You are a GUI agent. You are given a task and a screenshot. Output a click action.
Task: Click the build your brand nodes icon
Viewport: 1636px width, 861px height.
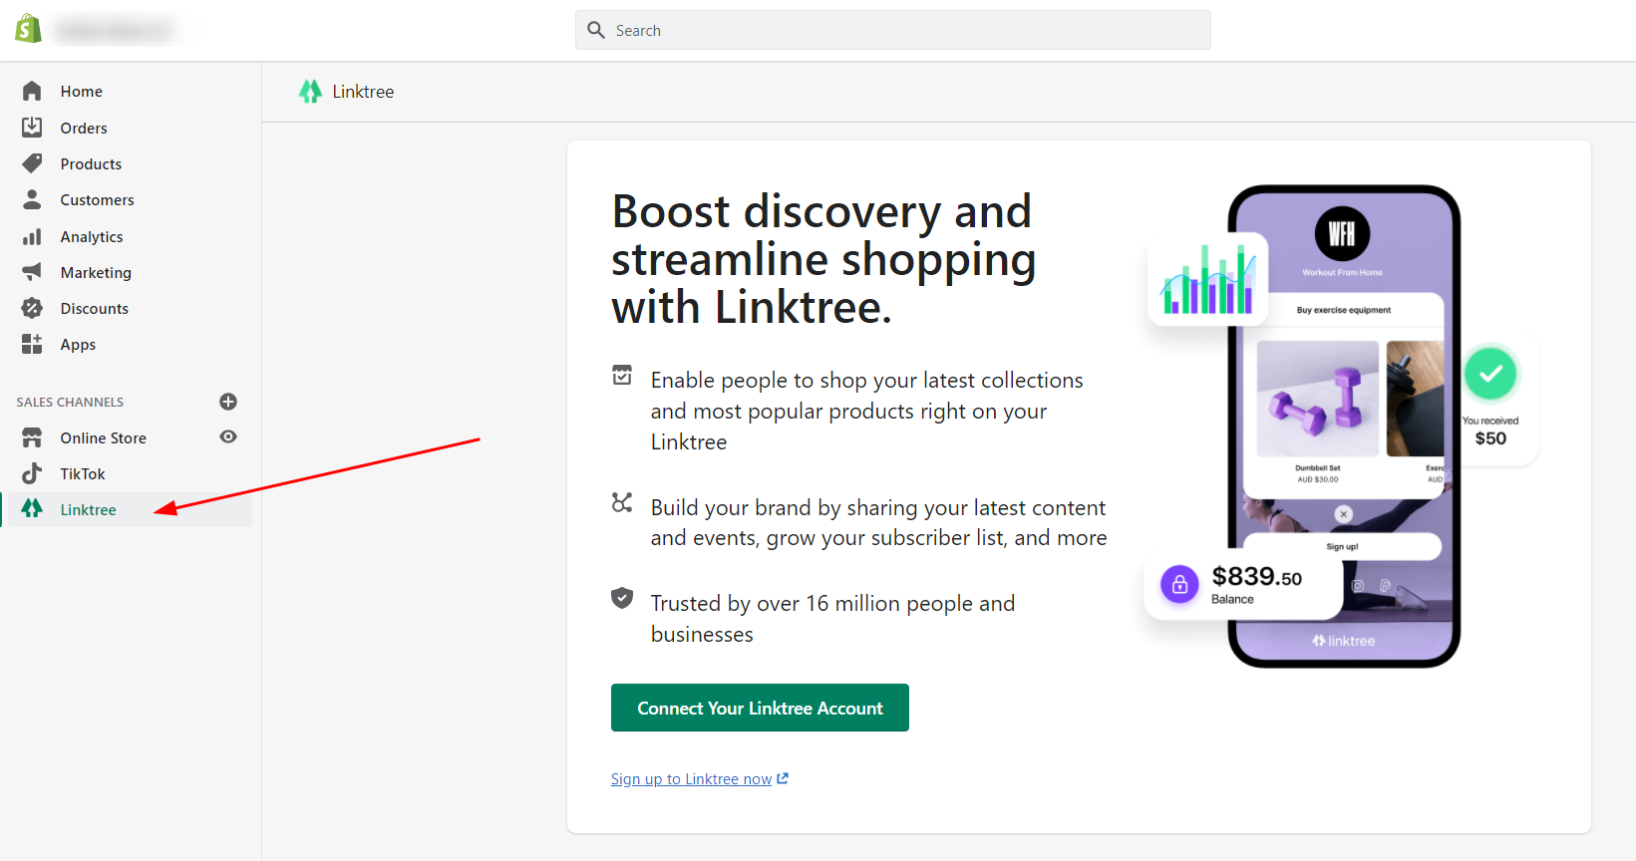point(622,502)
